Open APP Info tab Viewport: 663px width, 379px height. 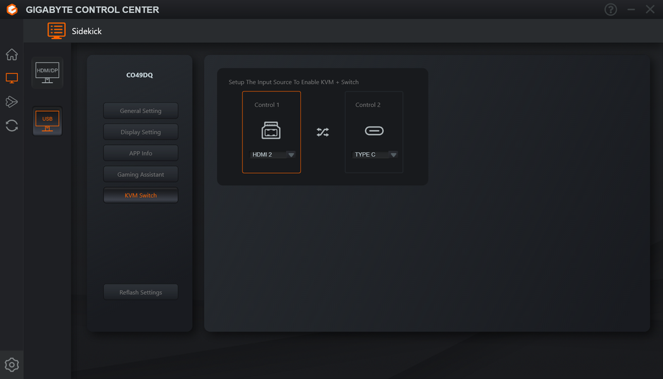point(141,153)
